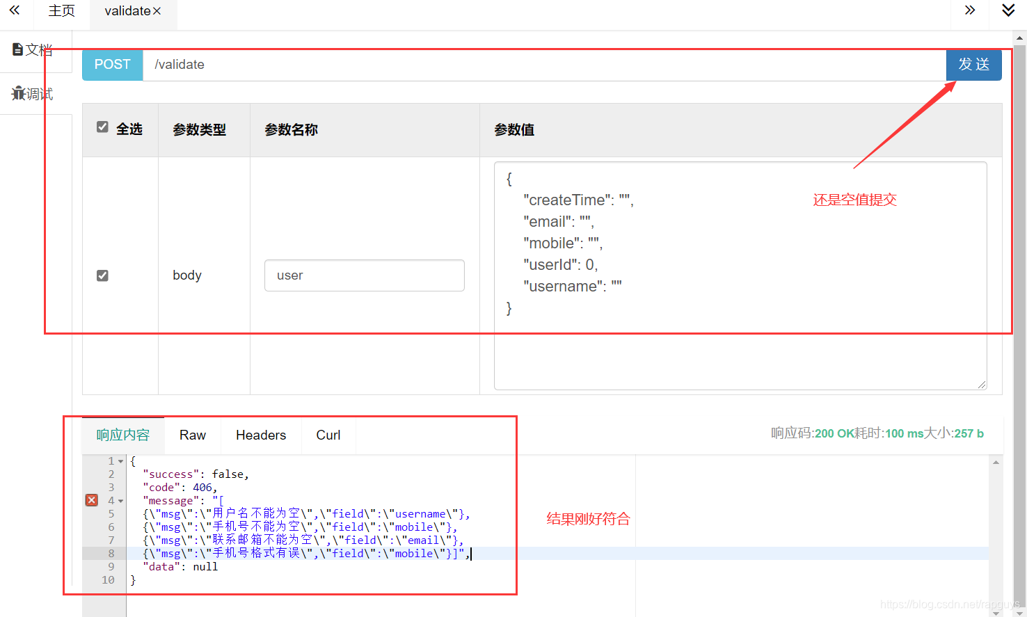Open the tab options double-down chevron
Screen dimensions: 1027x617
click(x=1008, y=10)
